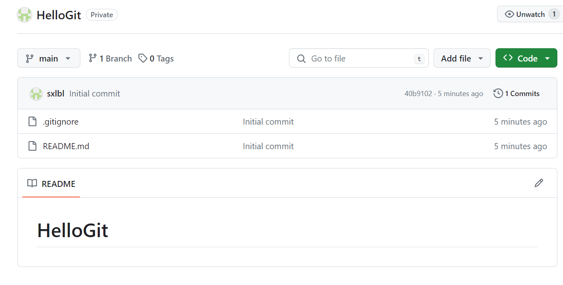Open the 1 Branch link

click(110, 59)
